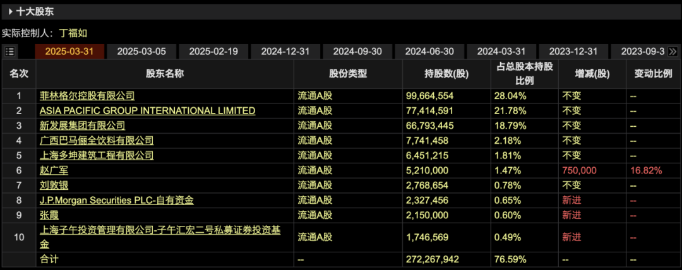The width and height of the screenshot is (682, 270).
Task: Open shareholder link 菲林格尔控股有限公司
Action: 87,96
